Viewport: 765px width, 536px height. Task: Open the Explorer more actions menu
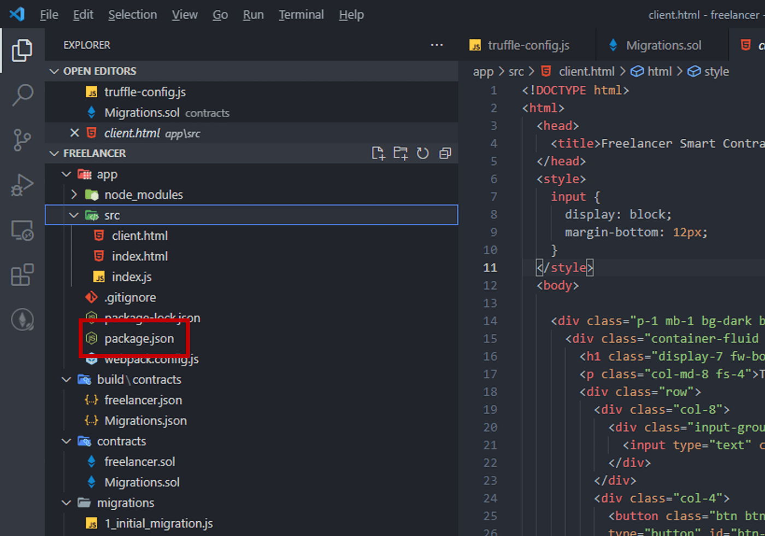[x=437, y=45]
